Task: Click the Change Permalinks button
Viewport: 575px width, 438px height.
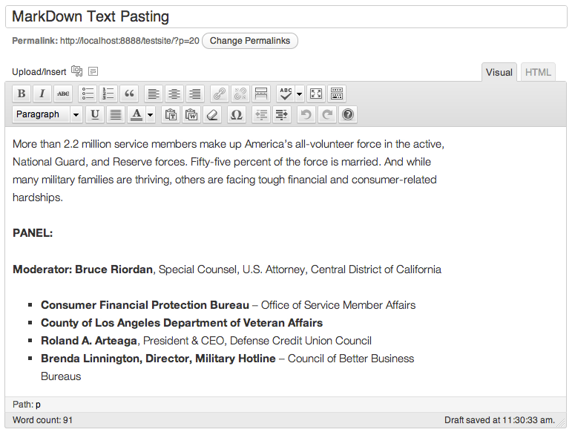Action: [250, 41]
